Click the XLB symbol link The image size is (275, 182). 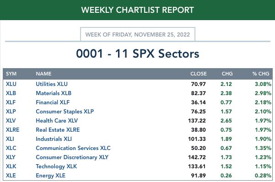[x=11, y=93]
